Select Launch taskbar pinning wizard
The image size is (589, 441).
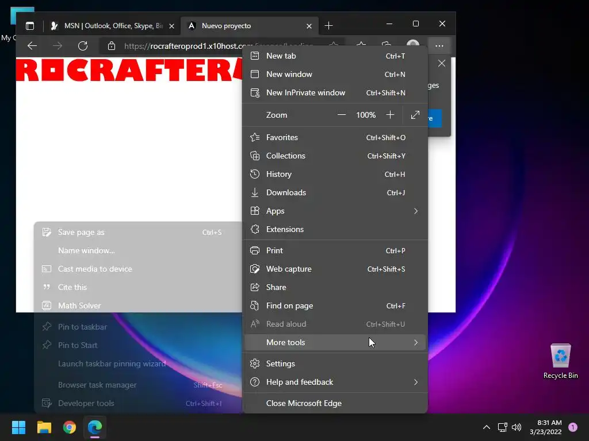[x=138, y=363]
